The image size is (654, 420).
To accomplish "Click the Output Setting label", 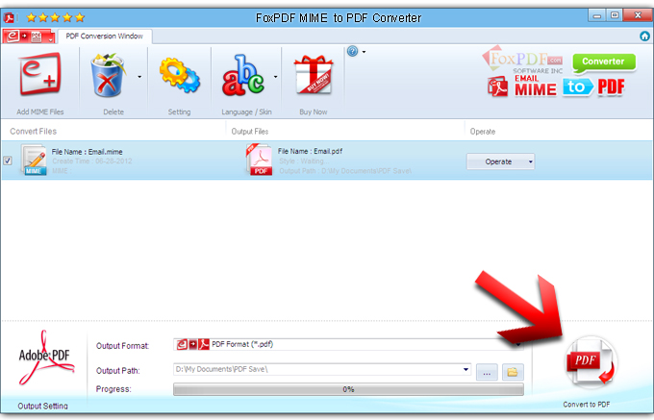I will pyautogui.click(x=42, y=406).
